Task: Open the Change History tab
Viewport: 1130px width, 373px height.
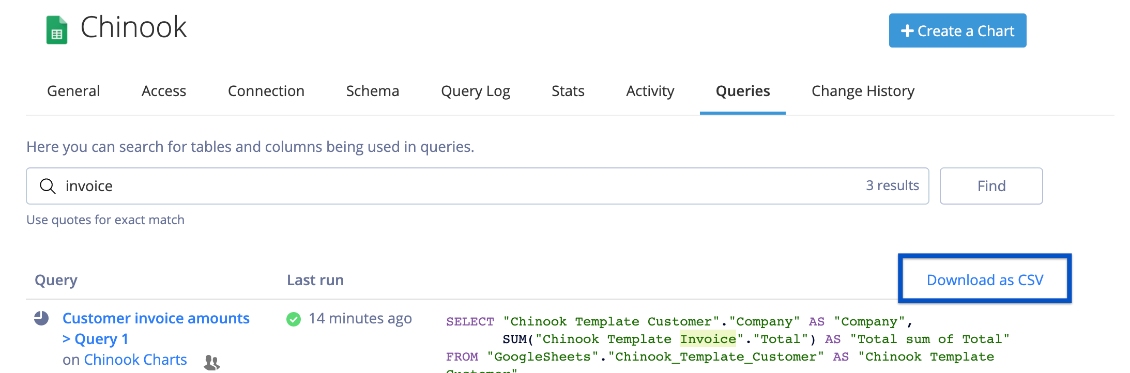Action: (863, 91)
